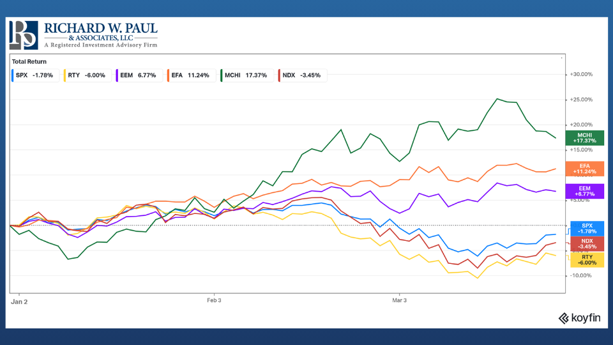This screenshot has width=613, height=345.
Task: Click the orange EFA +11.24% end label
Action: pos(586,168)
